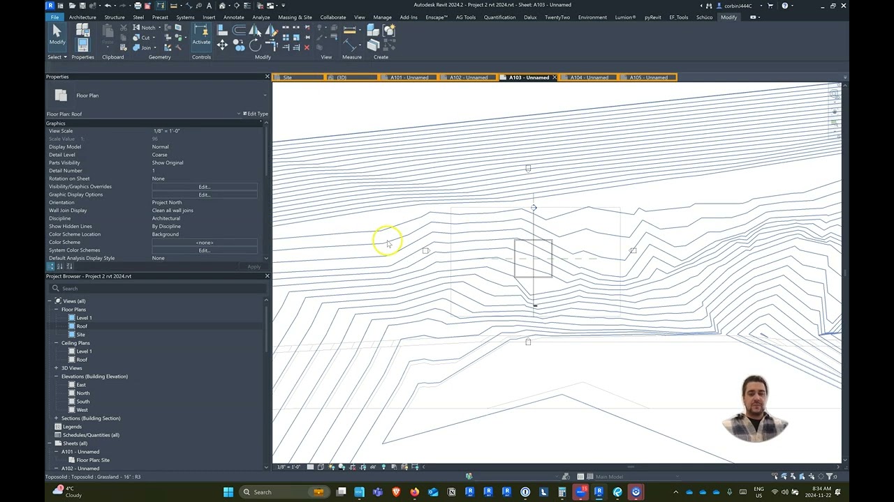Click Edit for Graphic Display Options

pyautogui.click(x=204, y=195)
